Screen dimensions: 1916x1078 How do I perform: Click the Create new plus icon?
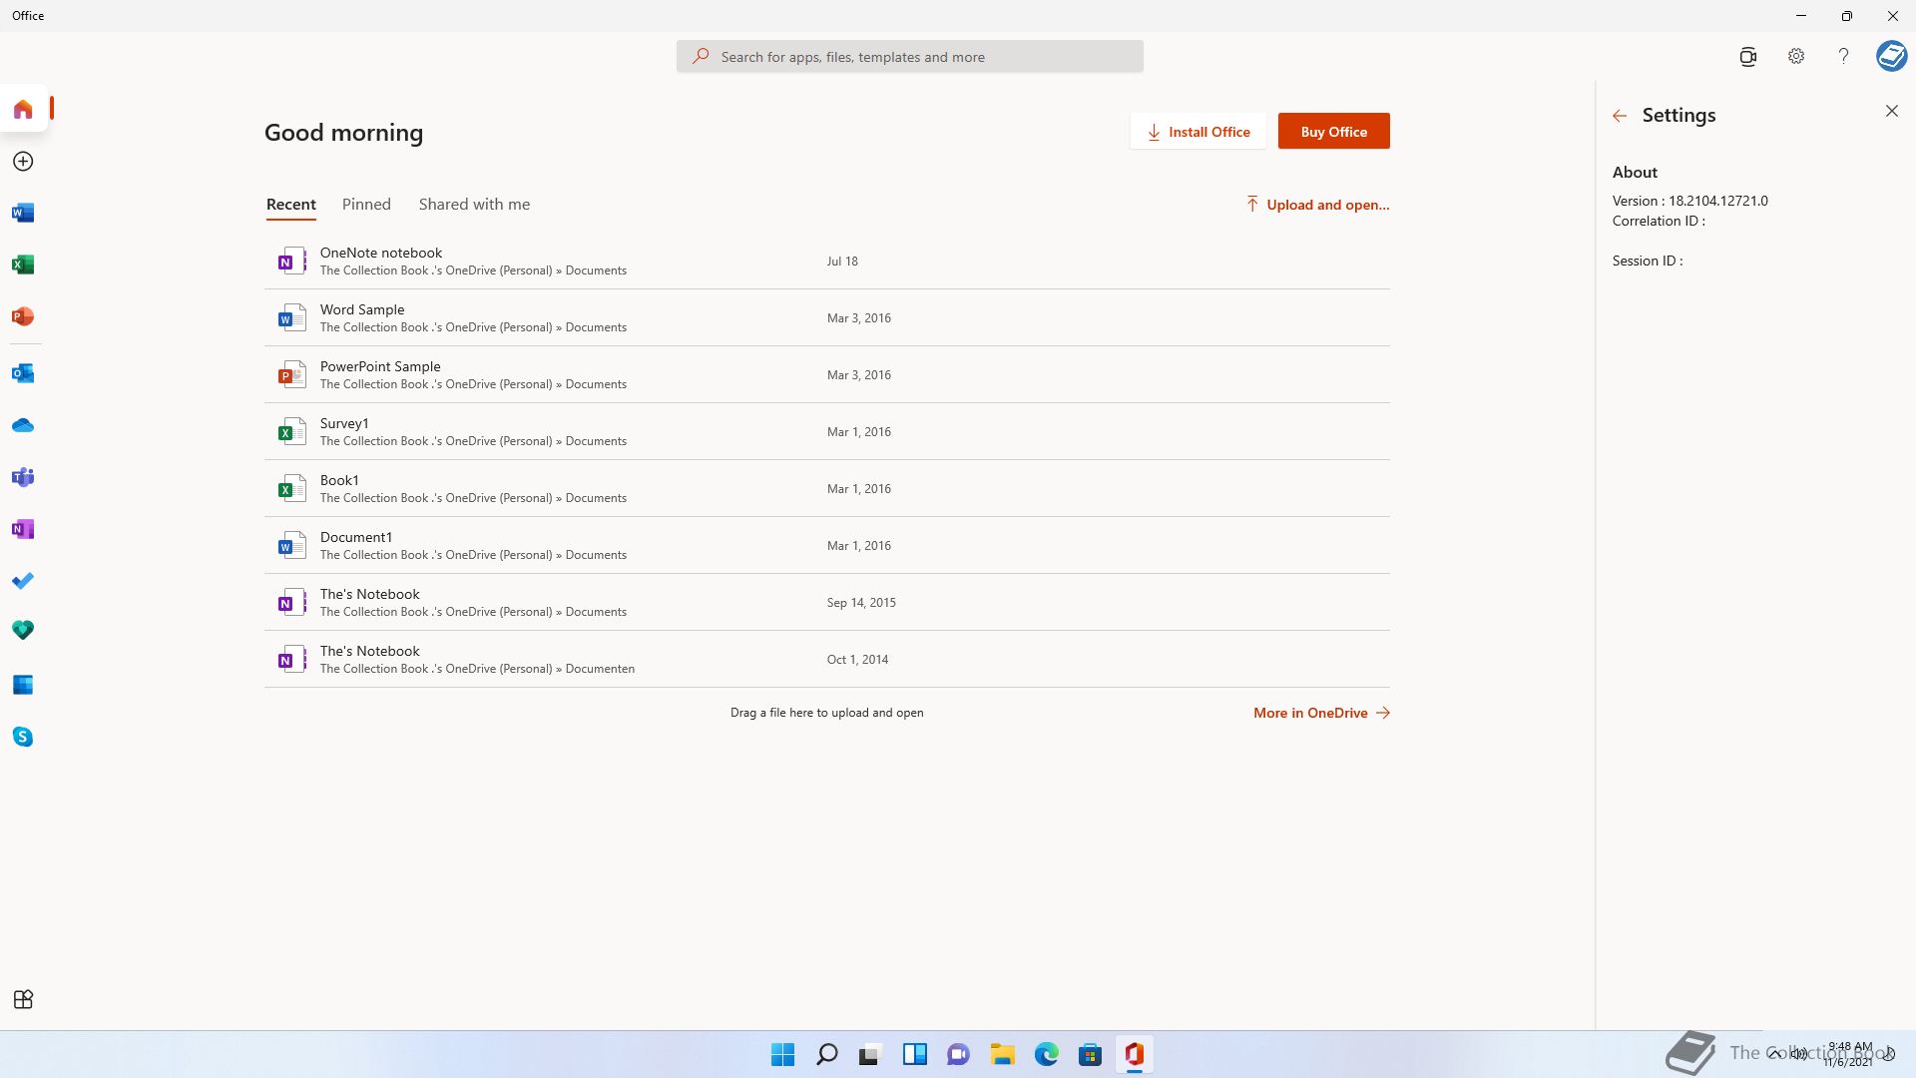pyautogui.click(x=23, y=161)
